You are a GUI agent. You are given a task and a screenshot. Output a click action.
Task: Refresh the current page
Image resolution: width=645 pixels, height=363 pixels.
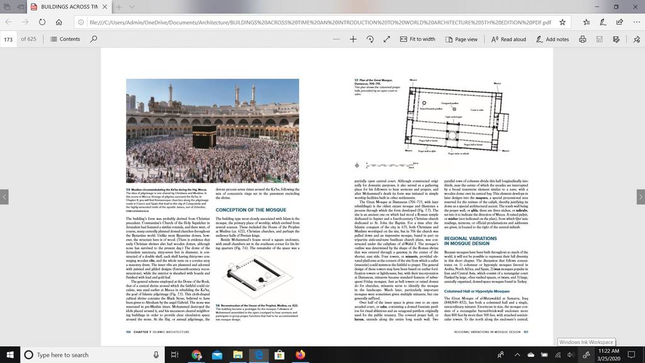point(42,22)
